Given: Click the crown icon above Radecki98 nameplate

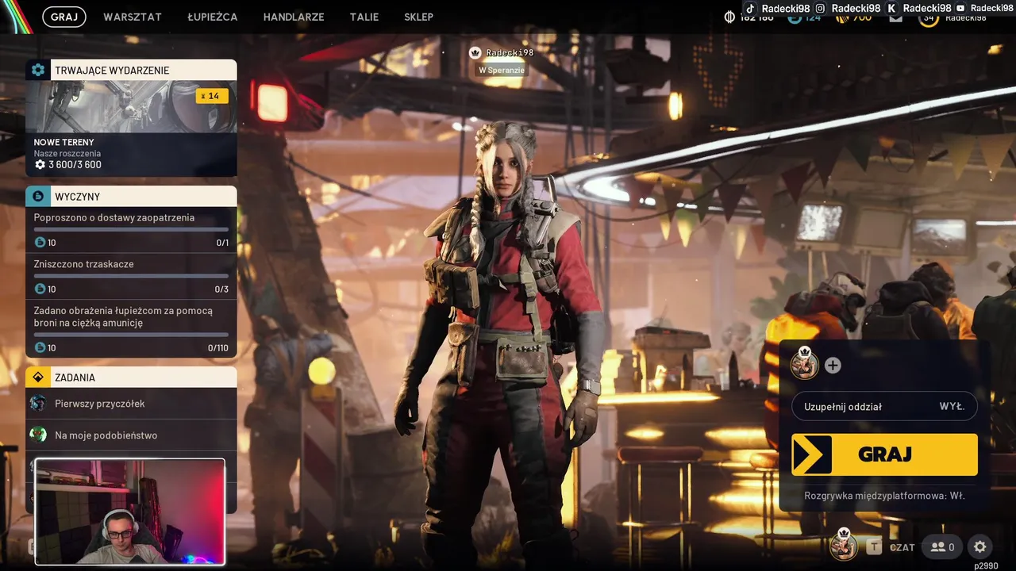Looking at the screenshot, I should [x=475, y=52].
